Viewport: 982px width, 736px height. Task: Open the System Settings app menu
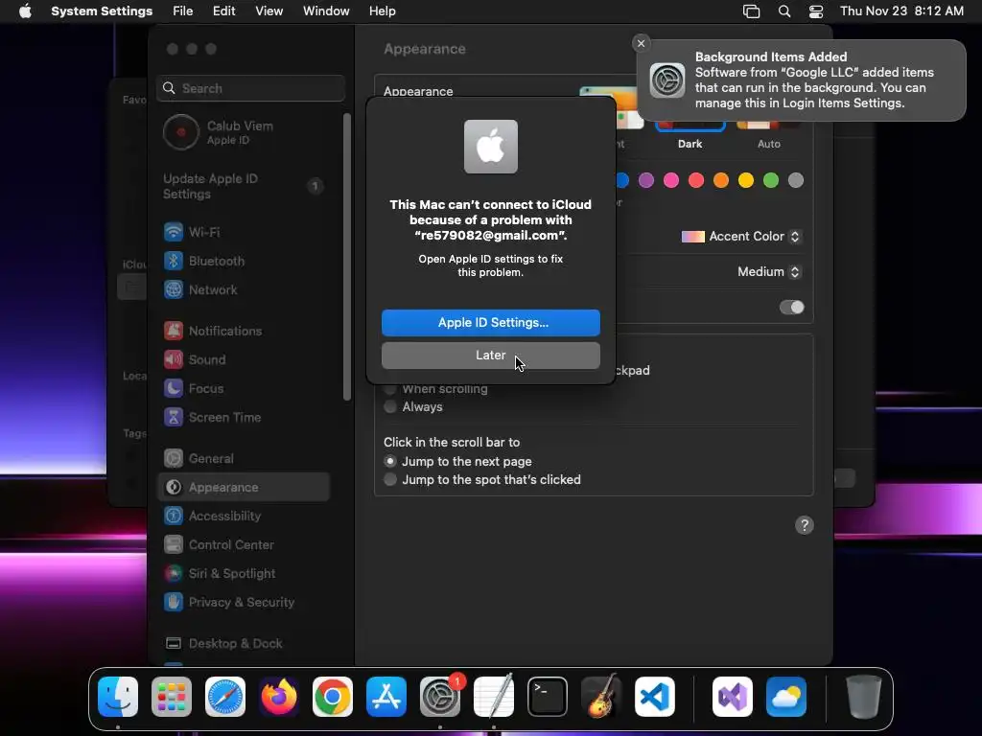[x=102, y=11]
